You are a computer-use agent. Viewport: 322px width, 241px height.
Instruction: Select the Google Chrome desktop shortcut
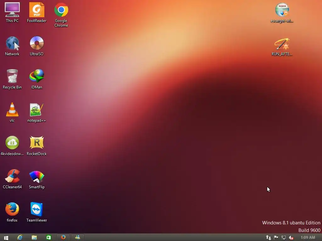click(x=61, y=15)
